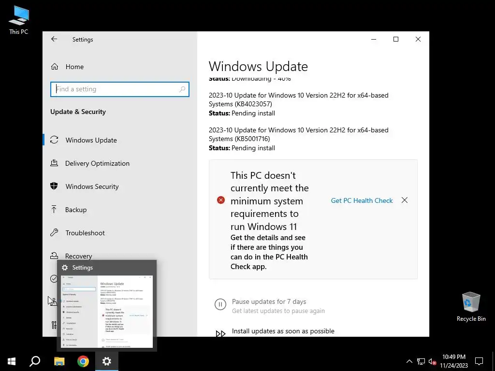Viewport: 495px width, 371px height.
Task: Click the Settings taskbar preview thumbnail
Action: tap(107, 312)
